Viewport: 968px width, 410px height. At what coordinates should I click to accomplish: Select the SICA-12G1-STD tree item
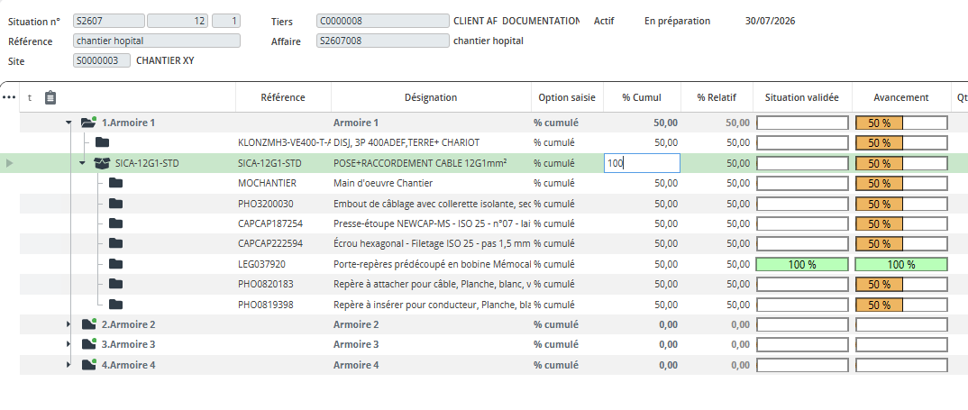pos(148,164)
